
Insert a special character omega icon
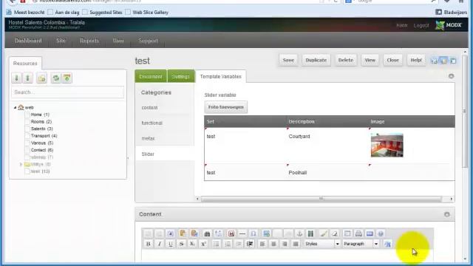(x=253, y=233)
